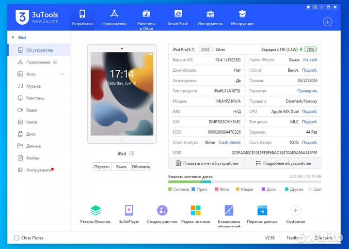Open Блокировка обновлений tool

229,211
